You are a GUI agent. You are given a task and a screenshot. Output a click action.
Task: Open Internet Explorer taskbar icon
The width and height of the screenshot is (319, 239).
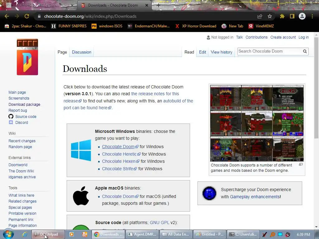click(x=25, y=234)
